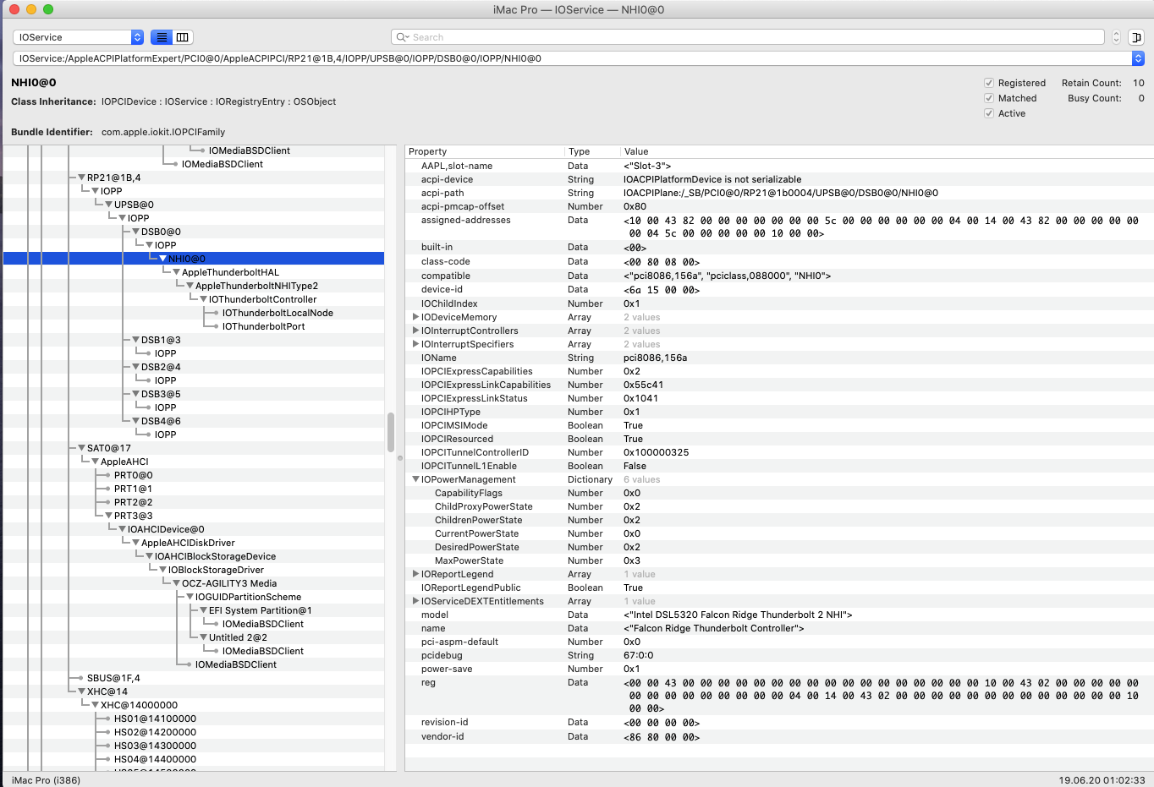
Task: Expand the IODeviceMemory array
Action: (x=415, y=317)
